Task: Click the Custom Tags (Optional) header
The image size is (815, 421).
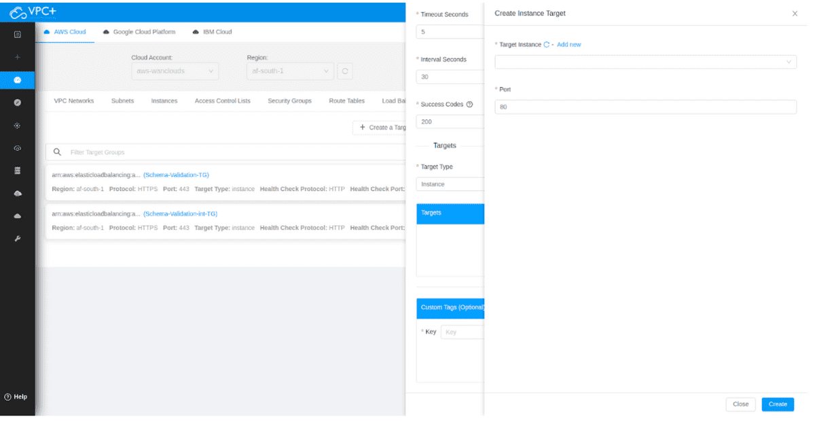Action: tap(450, 308)
